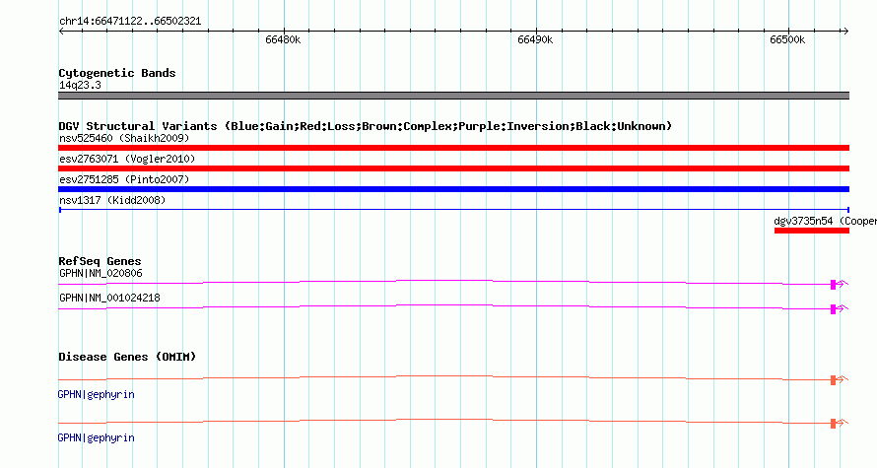Click the 66490k ruler tick label
The width and height of the screenshot is (877, 468).
(535, 39)
